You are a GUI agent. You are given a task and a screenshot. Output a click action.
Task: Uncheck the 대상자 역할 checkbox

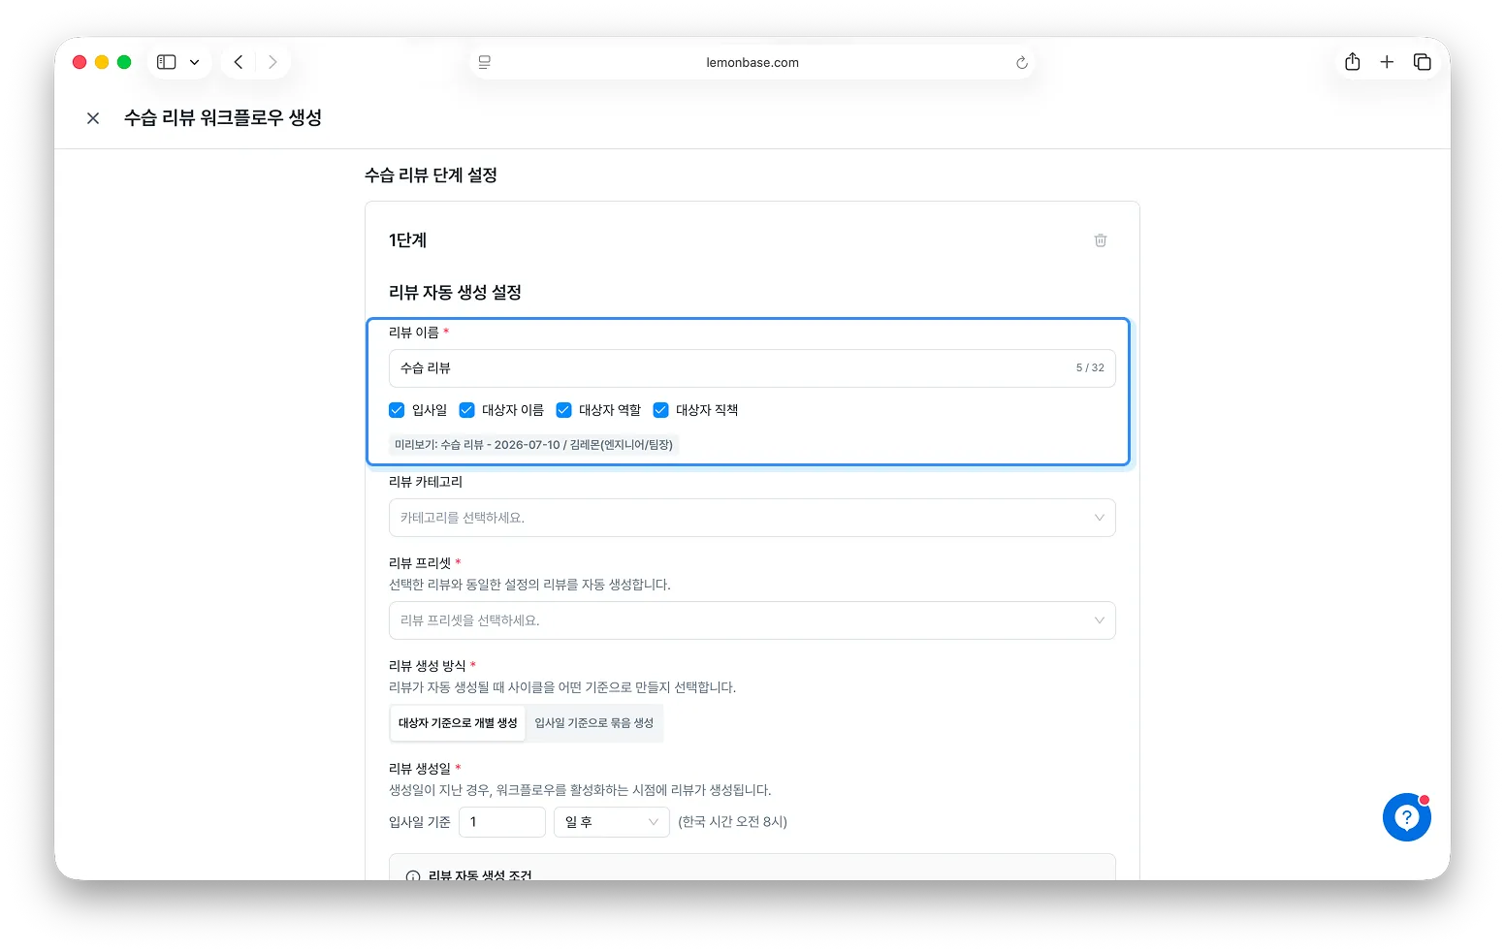coord(563,410)
